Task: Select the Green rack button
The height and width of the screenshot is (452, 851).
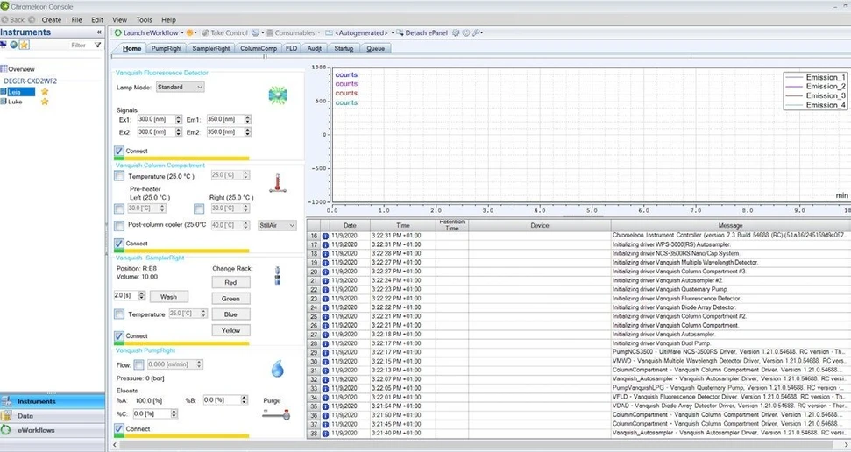Action: 230,299
